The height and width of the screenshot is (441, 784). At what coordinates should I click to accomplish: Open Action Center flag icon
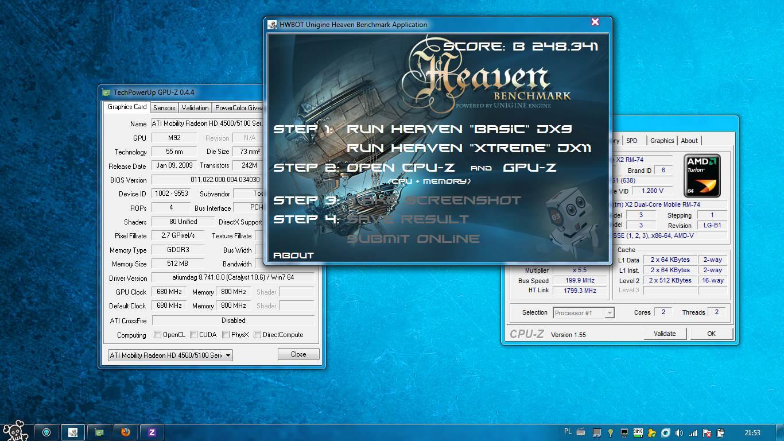click(x=707, y=433)
